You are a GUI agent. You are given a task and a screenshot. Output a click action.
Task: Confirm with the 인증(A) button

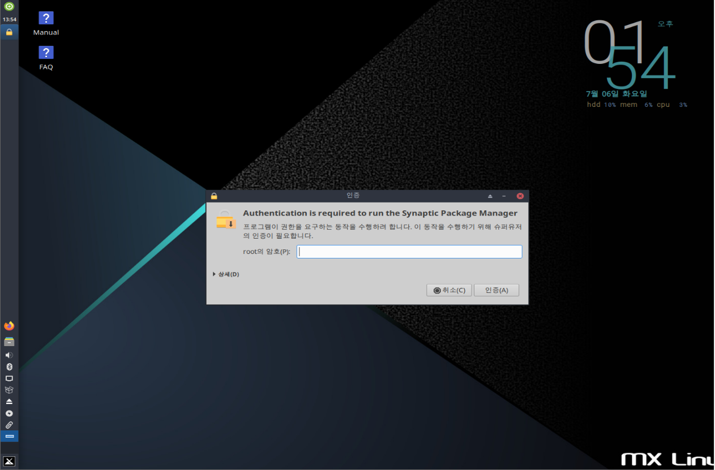tap(496, 290)
